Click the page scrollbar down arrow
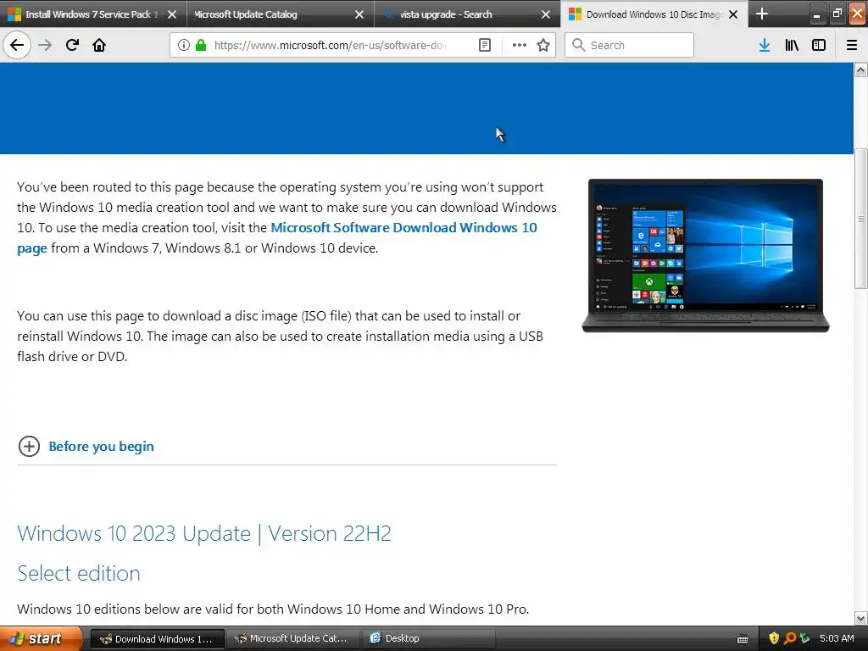The height and width of the screenshot is (651, 868). [861, 618]
